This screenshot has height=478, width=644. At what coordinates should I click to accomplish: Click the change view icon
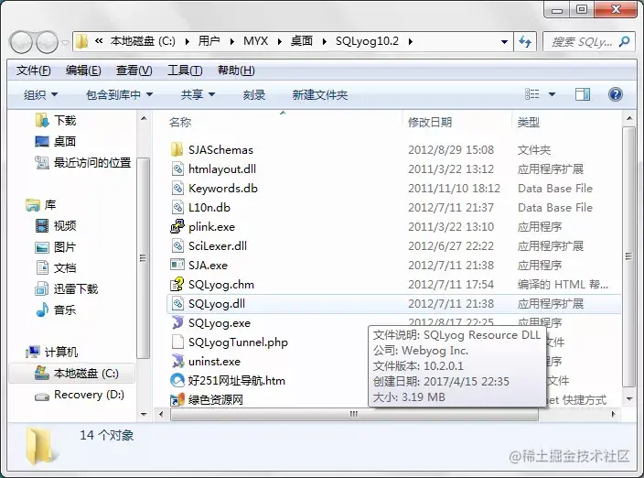(532, 94)
